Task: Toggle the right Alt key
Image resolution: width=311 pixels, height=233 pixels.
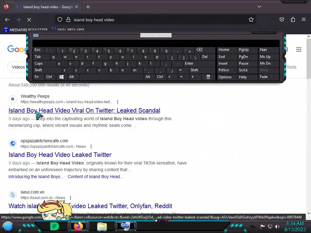Action: coord(149,77)
